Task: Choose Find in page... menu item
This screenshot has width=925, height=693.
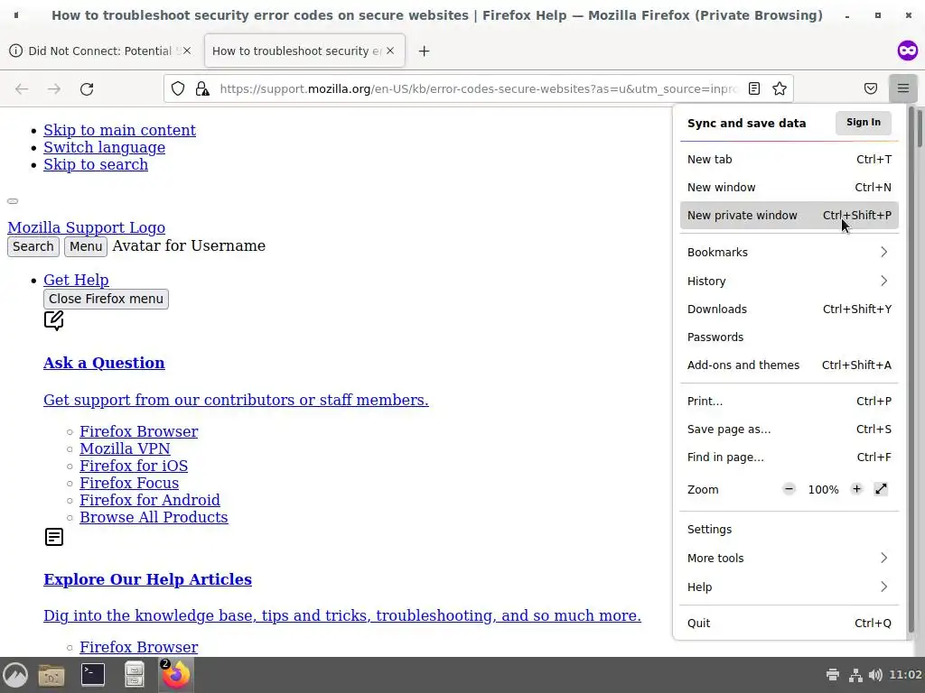Action: (789, 457)
